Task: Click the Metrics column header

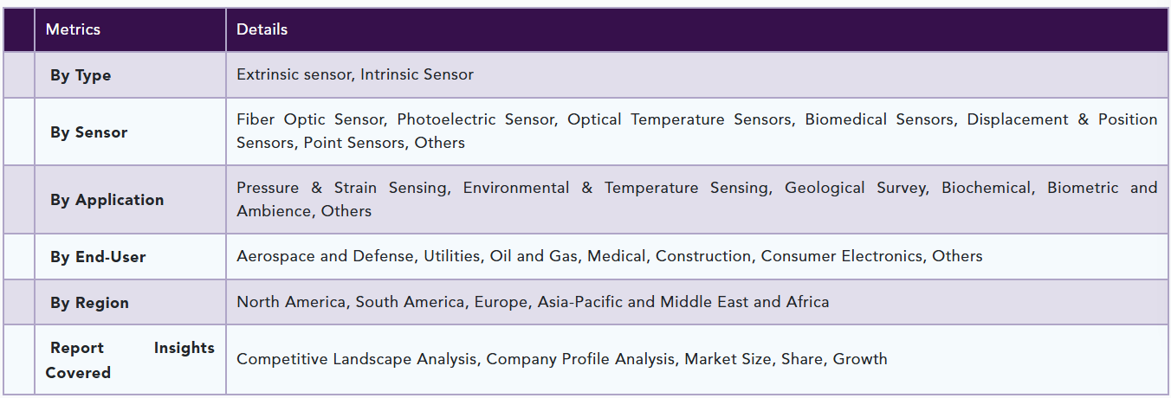Action: coord(73,29)
